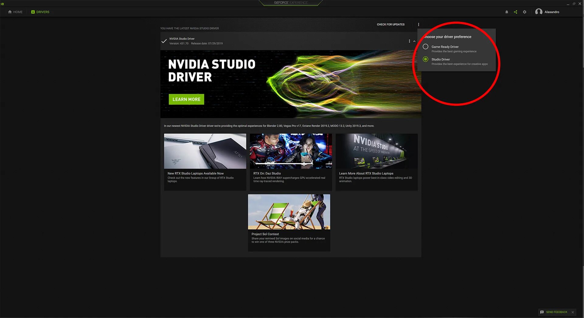Click the 'Choose your driver preference' heading
The width and height of the screenshot is (584, 318).
(447, 37)
